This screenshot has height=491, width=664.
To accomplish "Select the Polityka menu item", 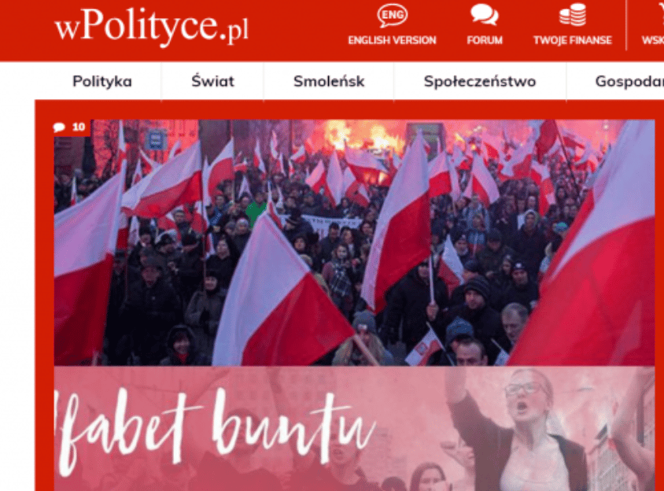I will (x=102, y=81).
